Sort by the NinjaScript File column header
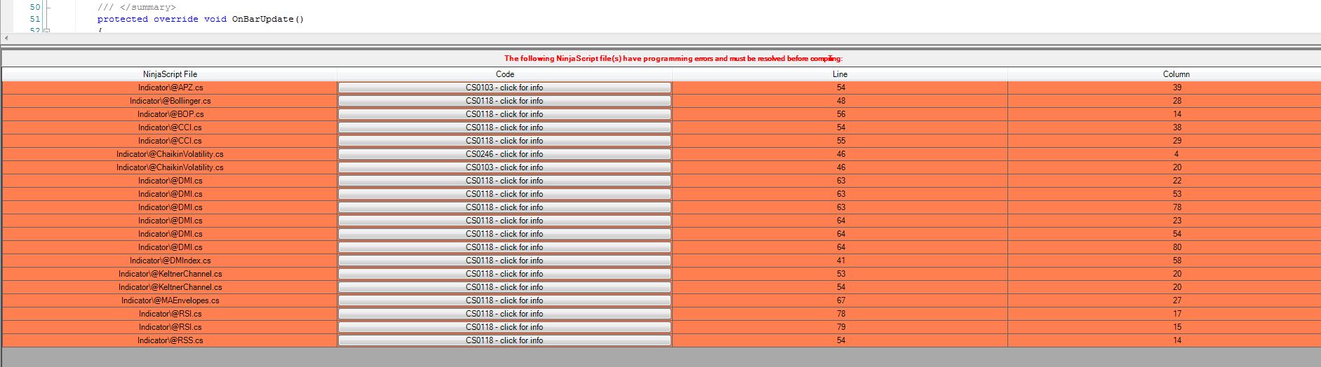The width and height of the screenshot is (1321, 367). click(170, 74)
